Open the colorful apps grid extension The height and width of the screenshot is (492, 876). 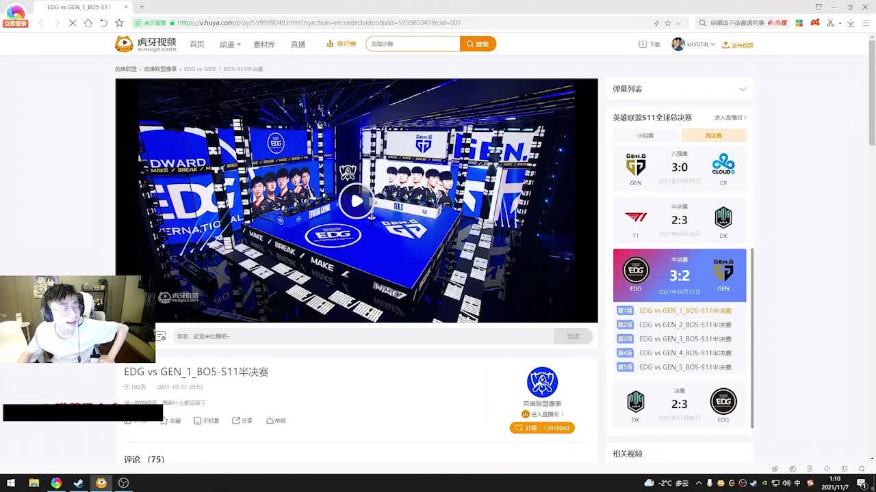799,23
